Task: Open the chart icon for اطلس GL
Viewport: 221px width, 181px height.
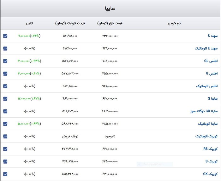Action: coord(5,61)
